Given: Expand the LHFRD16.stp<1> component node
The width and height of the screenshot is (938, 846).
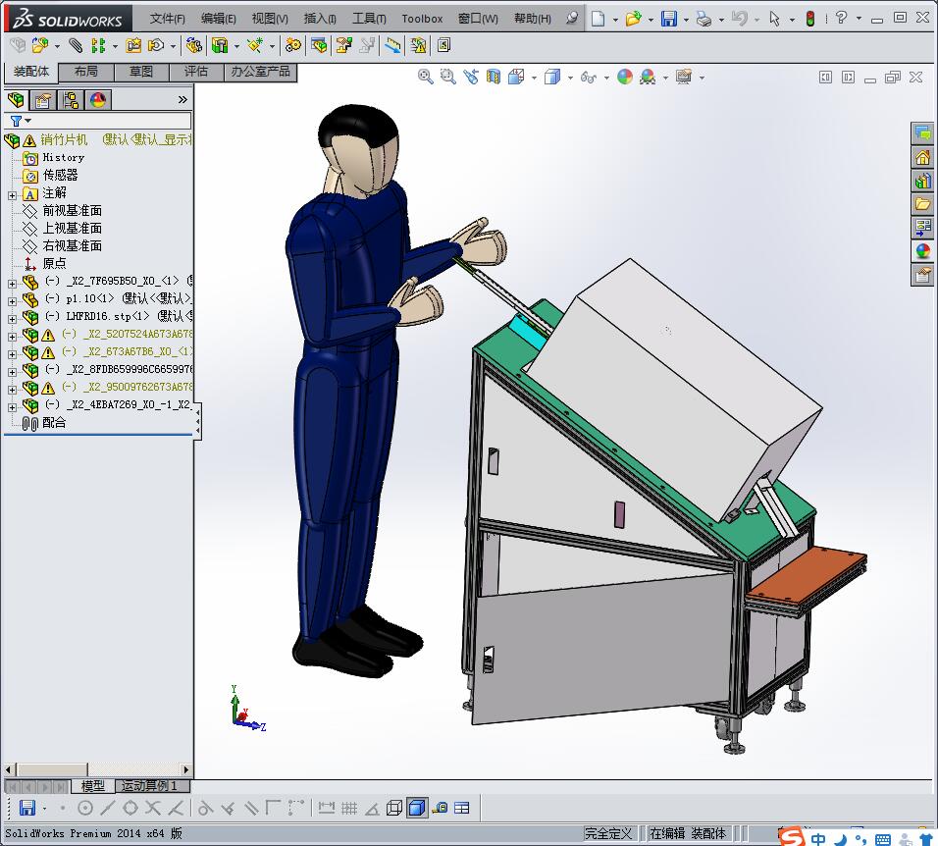Looking at the screenshot, I should (x=12, y=319).
